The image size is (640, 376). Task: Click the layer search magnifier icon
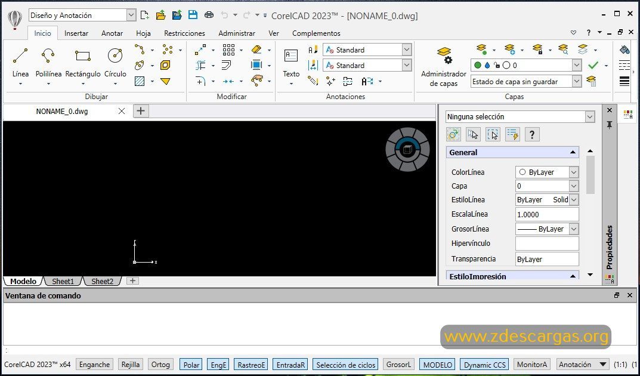[x=563, y=50]
